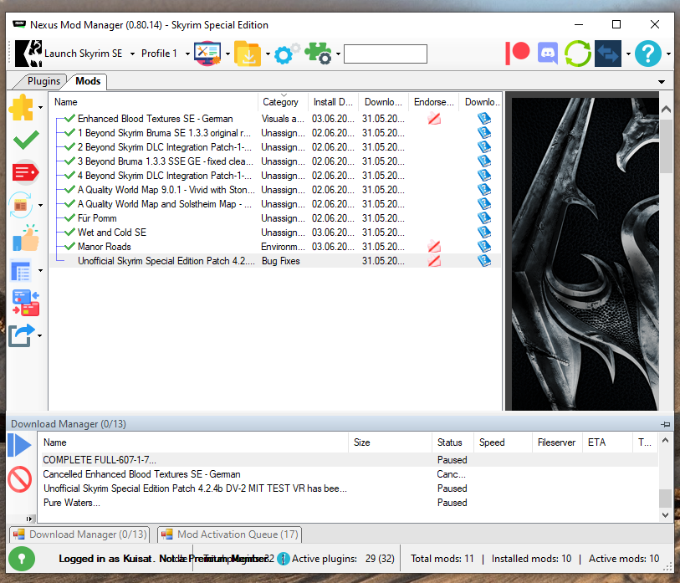Click the blue resume downloads arrow
Screen dimensions: 680x583
click(x=20, y=445)
